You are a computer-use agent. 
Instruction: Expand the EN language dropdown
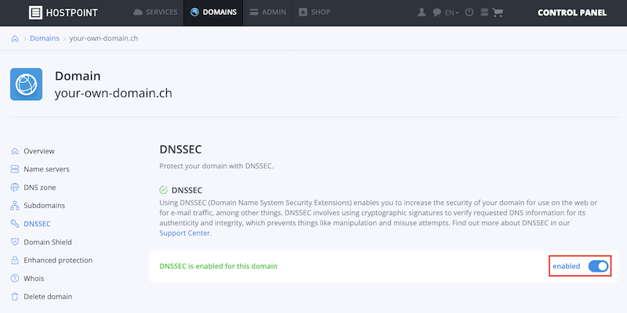click(452, 13)
